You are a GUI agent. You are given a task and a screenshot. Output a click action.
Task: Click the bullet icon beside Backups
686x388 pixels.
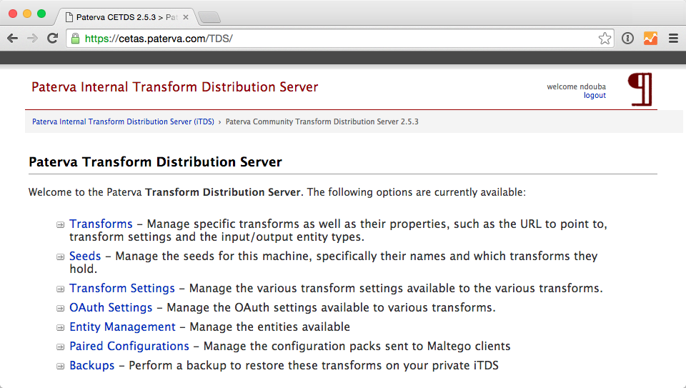click(x=60, y=366)
